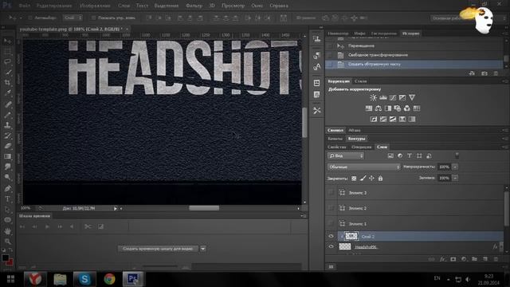Viewport: 510px width, 287px height.
Task: Select the Hand tool
Action: point(8,231)
